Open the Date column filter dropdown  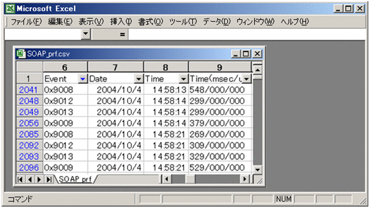(139, 79)
